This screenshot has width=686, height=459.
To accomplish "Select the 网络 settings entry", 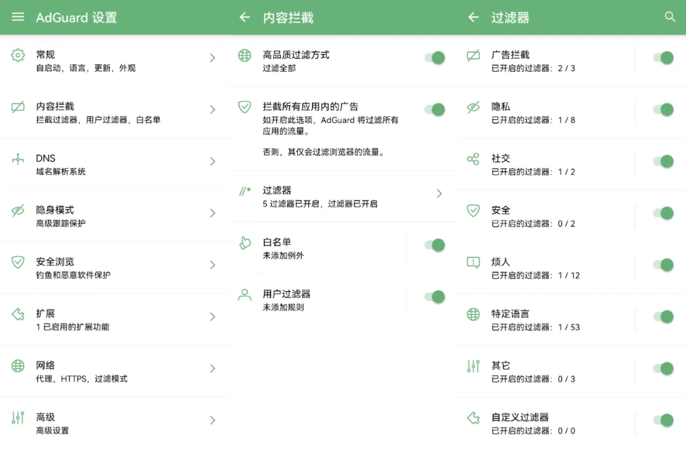I will [x=114, y=372].
